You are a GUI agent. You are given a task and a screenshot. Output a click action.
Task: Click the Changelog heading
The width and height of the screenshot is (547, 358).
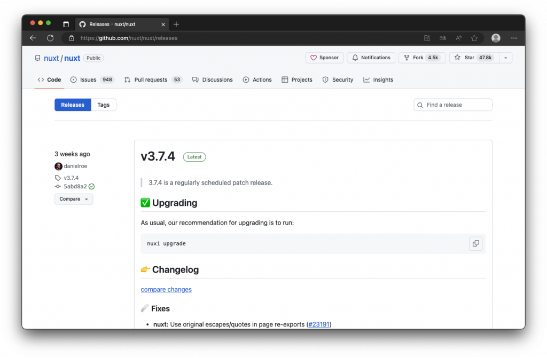[x=175, y=270]
